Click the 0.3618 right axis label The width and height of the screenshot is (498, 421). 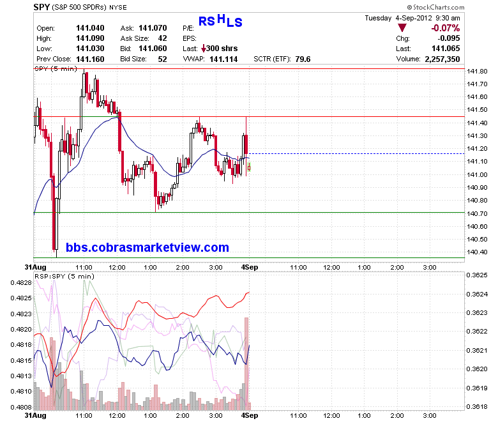click(477, 406)
